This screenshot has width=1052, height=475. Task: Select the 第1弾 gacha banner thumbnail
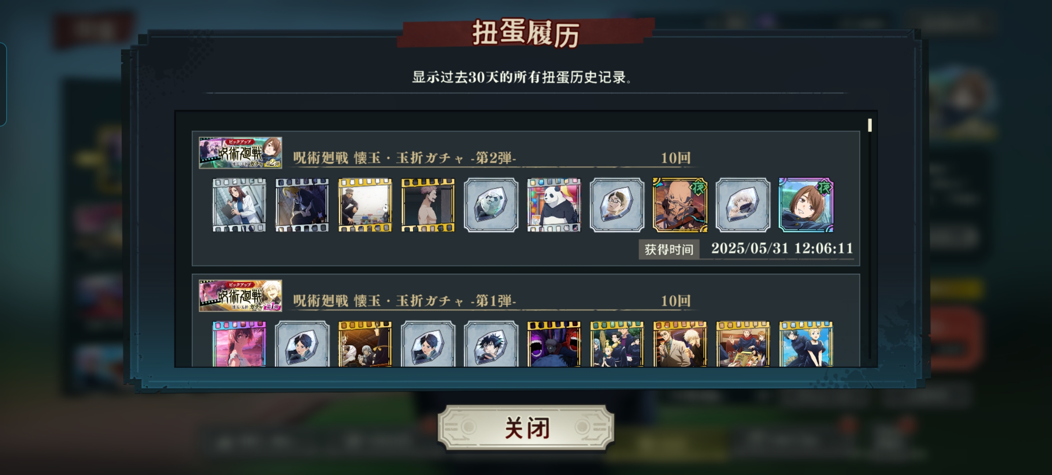[x=241, y=296]
